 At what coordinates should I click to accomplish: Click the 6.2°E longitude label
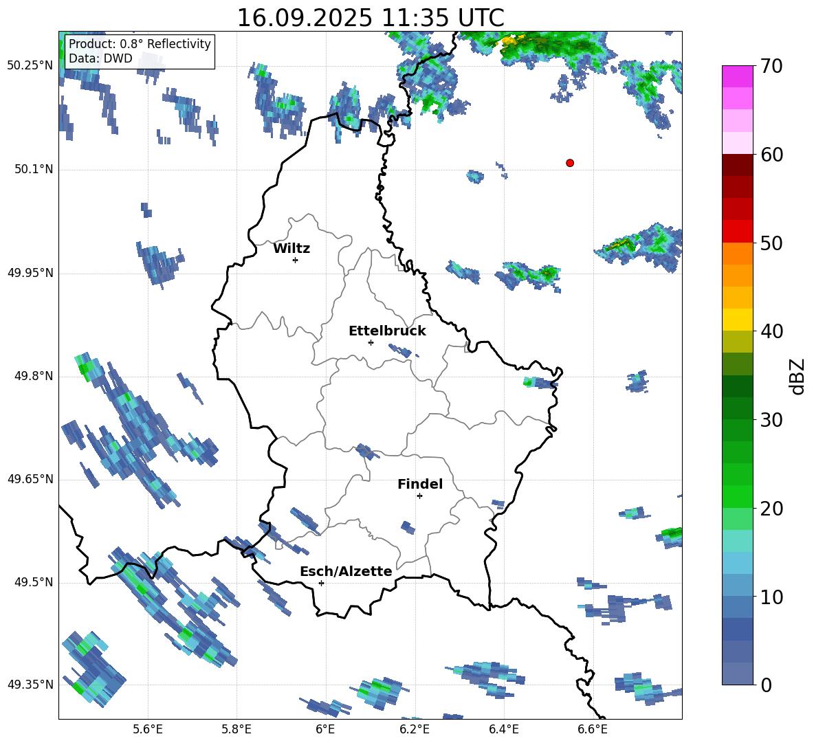click(415, 729)
